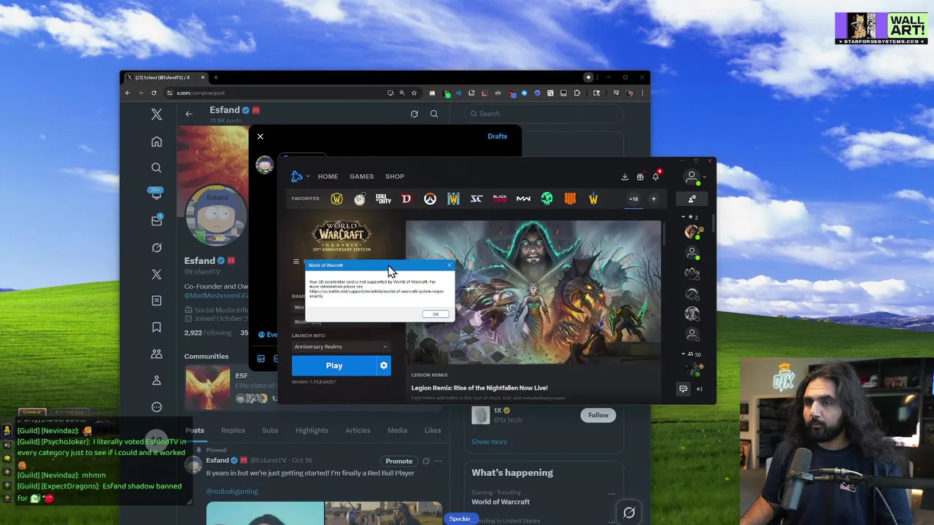Image resolution: width=934 pixels, height=525 pixels.
Task: Open the @redbullgaming mention link
Action: pyautogui.click(x=232, y=491)
